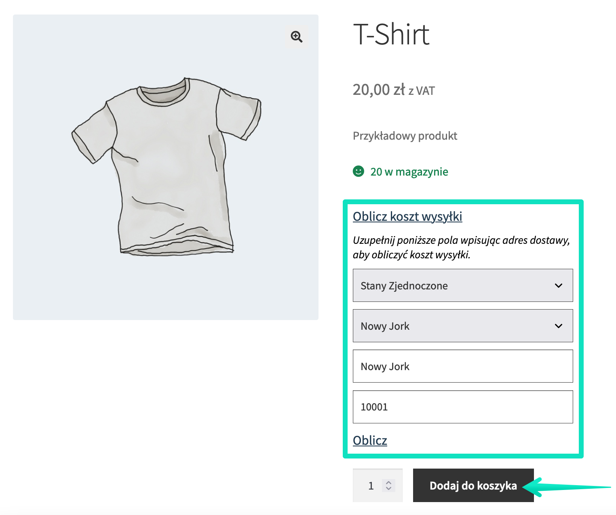616x515 pixels.
Task: Click the Oblicz link to calculate shipping
Action: point(370,440)
